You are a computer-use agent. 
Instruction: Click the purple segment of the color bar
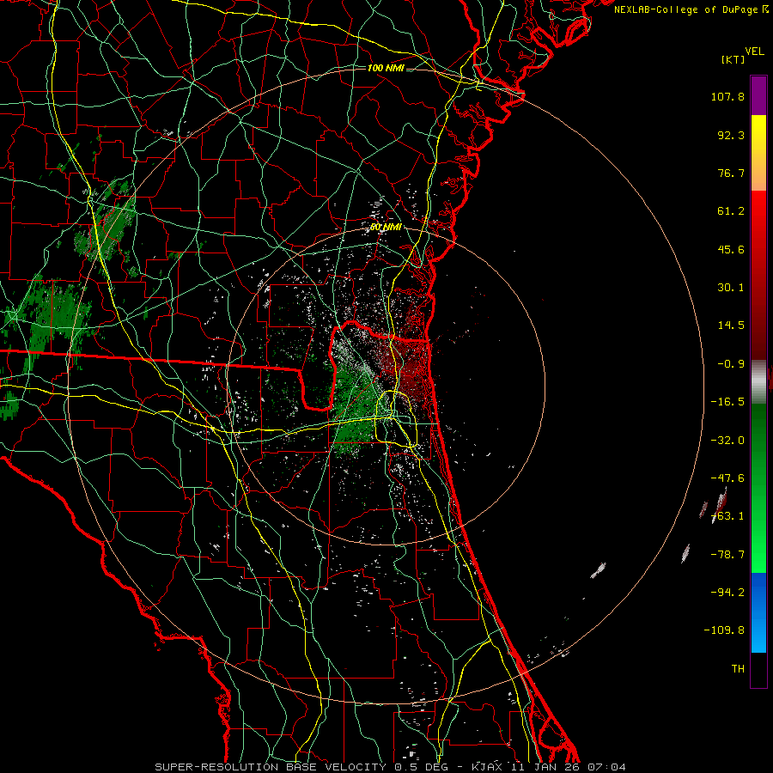coord(758,95)
